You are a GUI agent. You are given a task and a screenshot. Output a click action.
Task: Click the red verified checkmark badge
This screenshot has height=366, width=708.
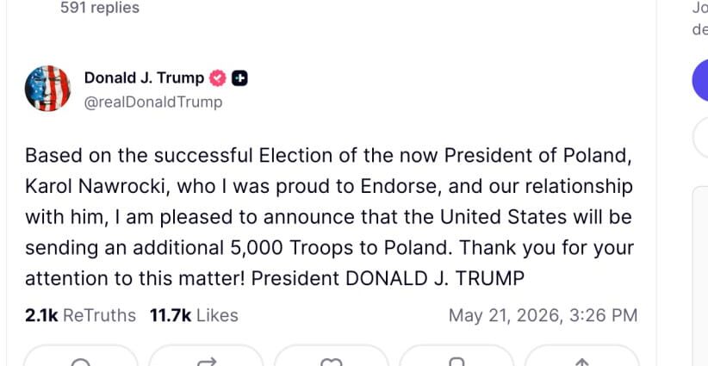(x=218, y=78)
